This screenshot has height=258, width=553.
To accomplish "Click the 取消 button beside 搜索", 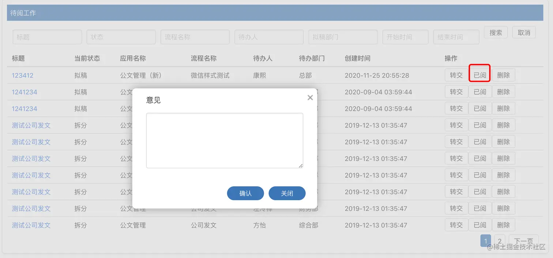I will tap(524, 33).
